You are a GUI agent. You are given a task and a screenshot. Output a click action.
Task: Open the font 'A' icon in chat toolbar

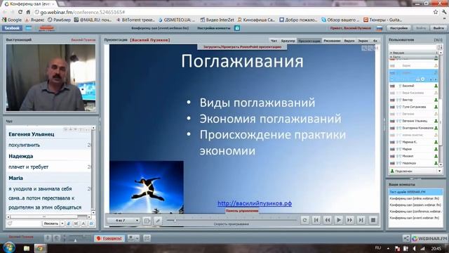(83, 223)
